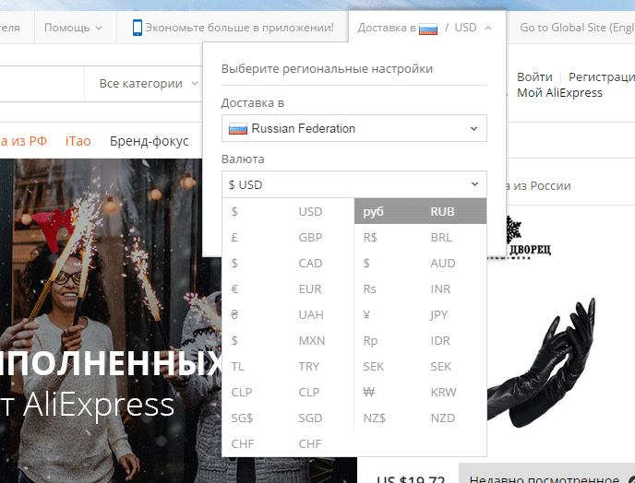635x483 pixels.
Task: Select £ GBP currency option
Action: 288,237
